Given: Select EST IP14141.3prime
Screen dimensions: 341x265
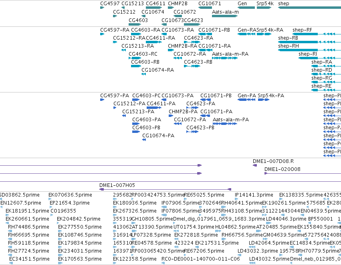Looking at the screenshot, I should (236, 199).
